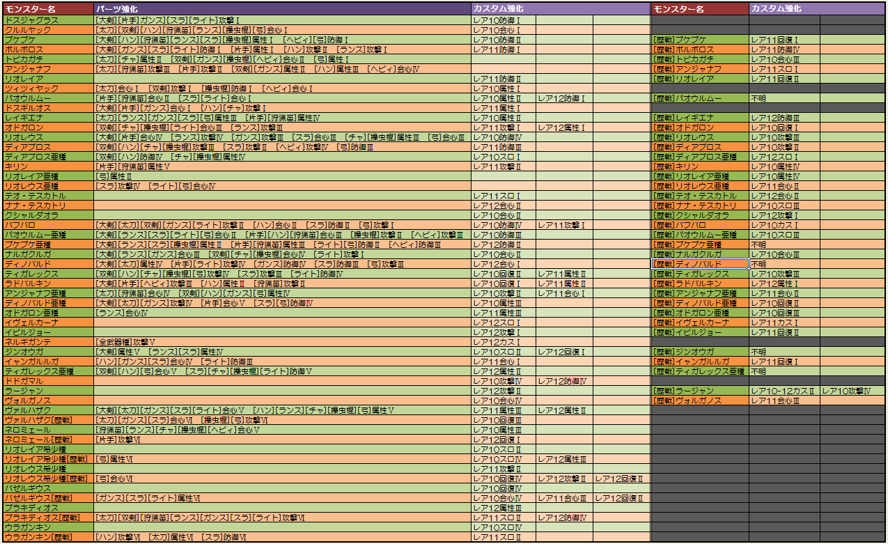The image size is (888, 544).
Task: Click the 不明 cell for [歴戦]パオウルムー
Action: [784, 98]
